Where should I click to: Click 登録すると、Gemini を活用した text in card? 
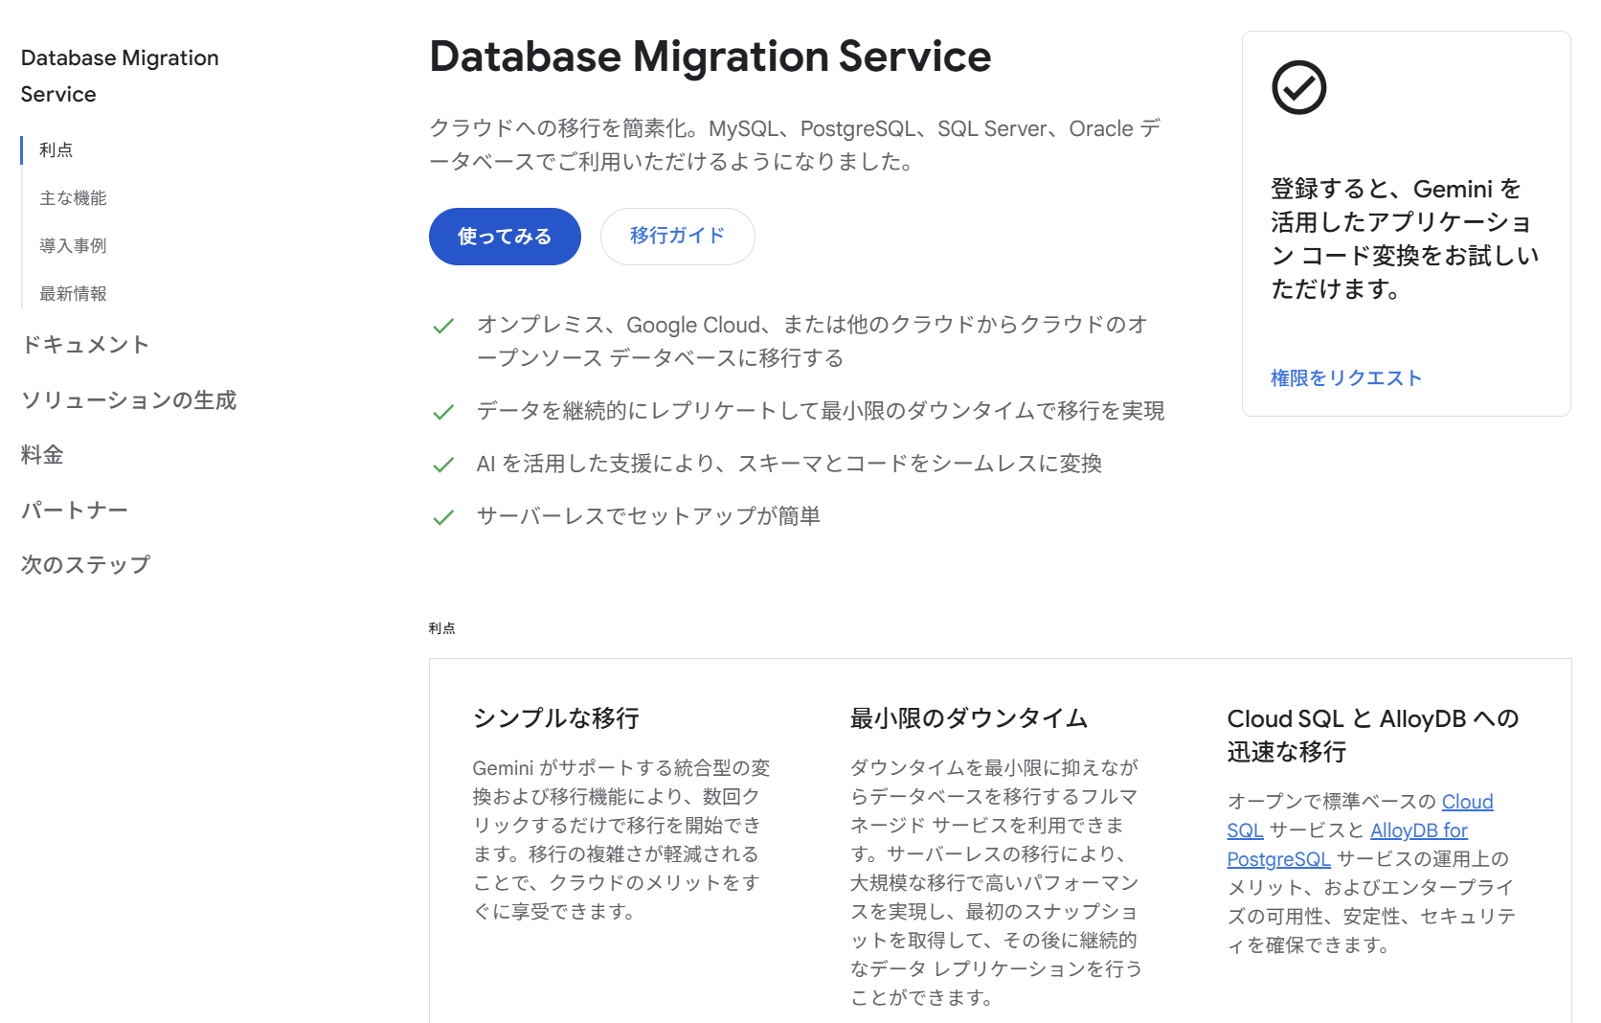(x=1405, y=239)
